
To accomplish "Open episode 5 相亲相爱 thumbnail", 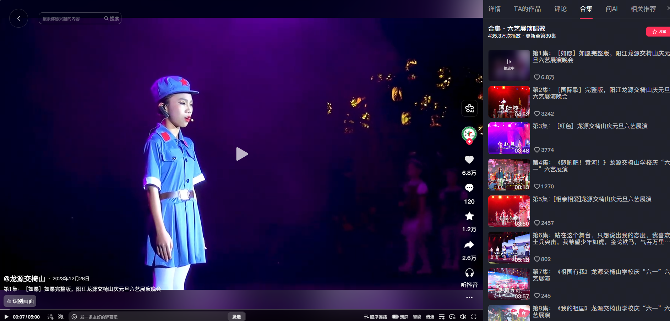I will click(509, 211).
